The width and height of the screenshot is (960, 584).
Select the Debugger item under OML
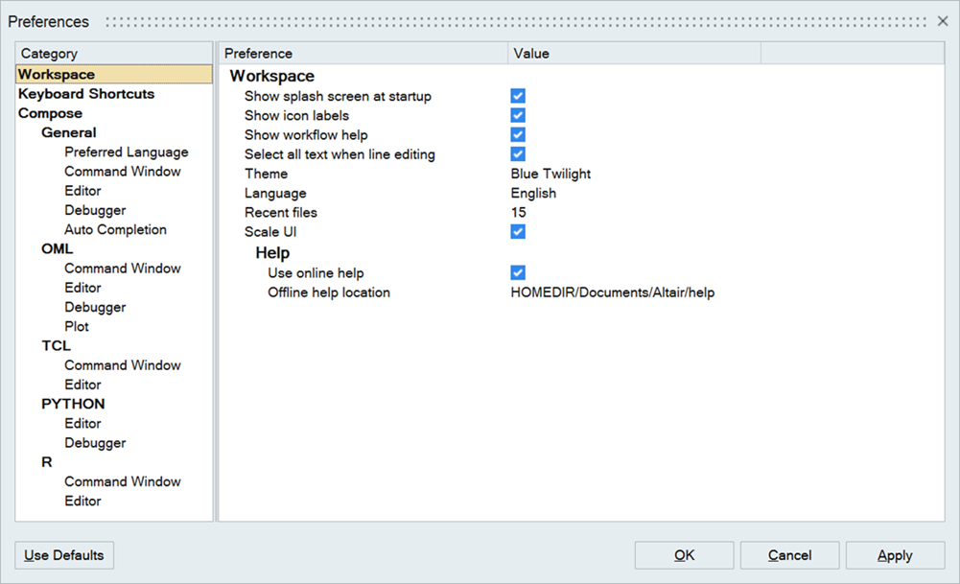pyautogui.click(x=95, y=307)
